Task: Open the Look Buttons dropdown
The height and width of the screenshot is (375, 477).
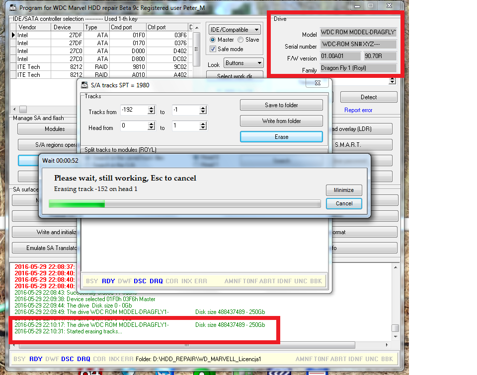Action: [243, 63]
